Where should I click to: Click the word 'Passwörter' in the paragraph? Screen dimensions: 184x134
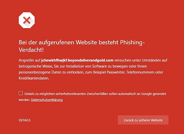point(116,72)
